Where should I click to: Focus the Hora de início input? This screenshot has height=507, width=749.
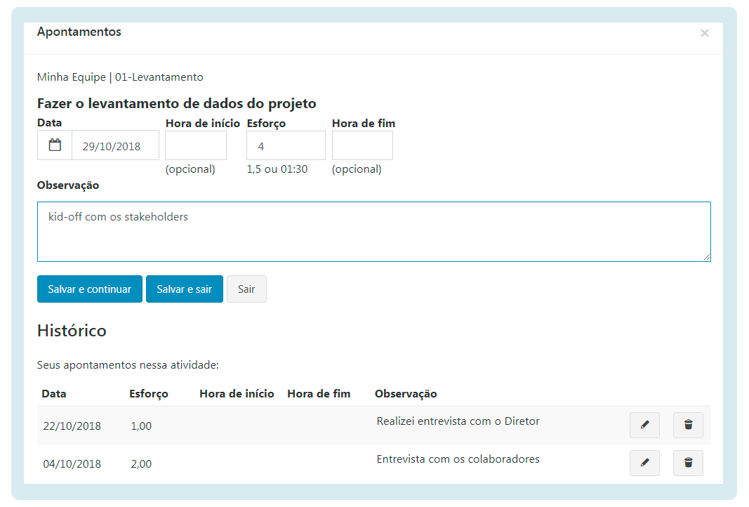196,145
